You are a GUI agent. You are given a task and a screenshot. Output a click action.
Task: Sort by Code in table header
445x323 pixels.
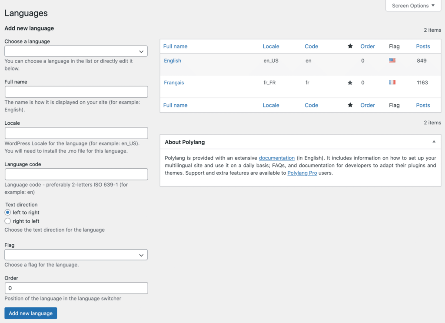pos(311,46)
